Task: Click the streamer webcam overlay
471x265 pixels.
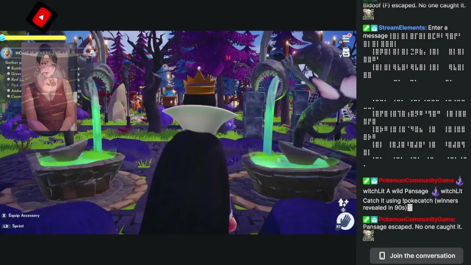Action: point(50,86)
